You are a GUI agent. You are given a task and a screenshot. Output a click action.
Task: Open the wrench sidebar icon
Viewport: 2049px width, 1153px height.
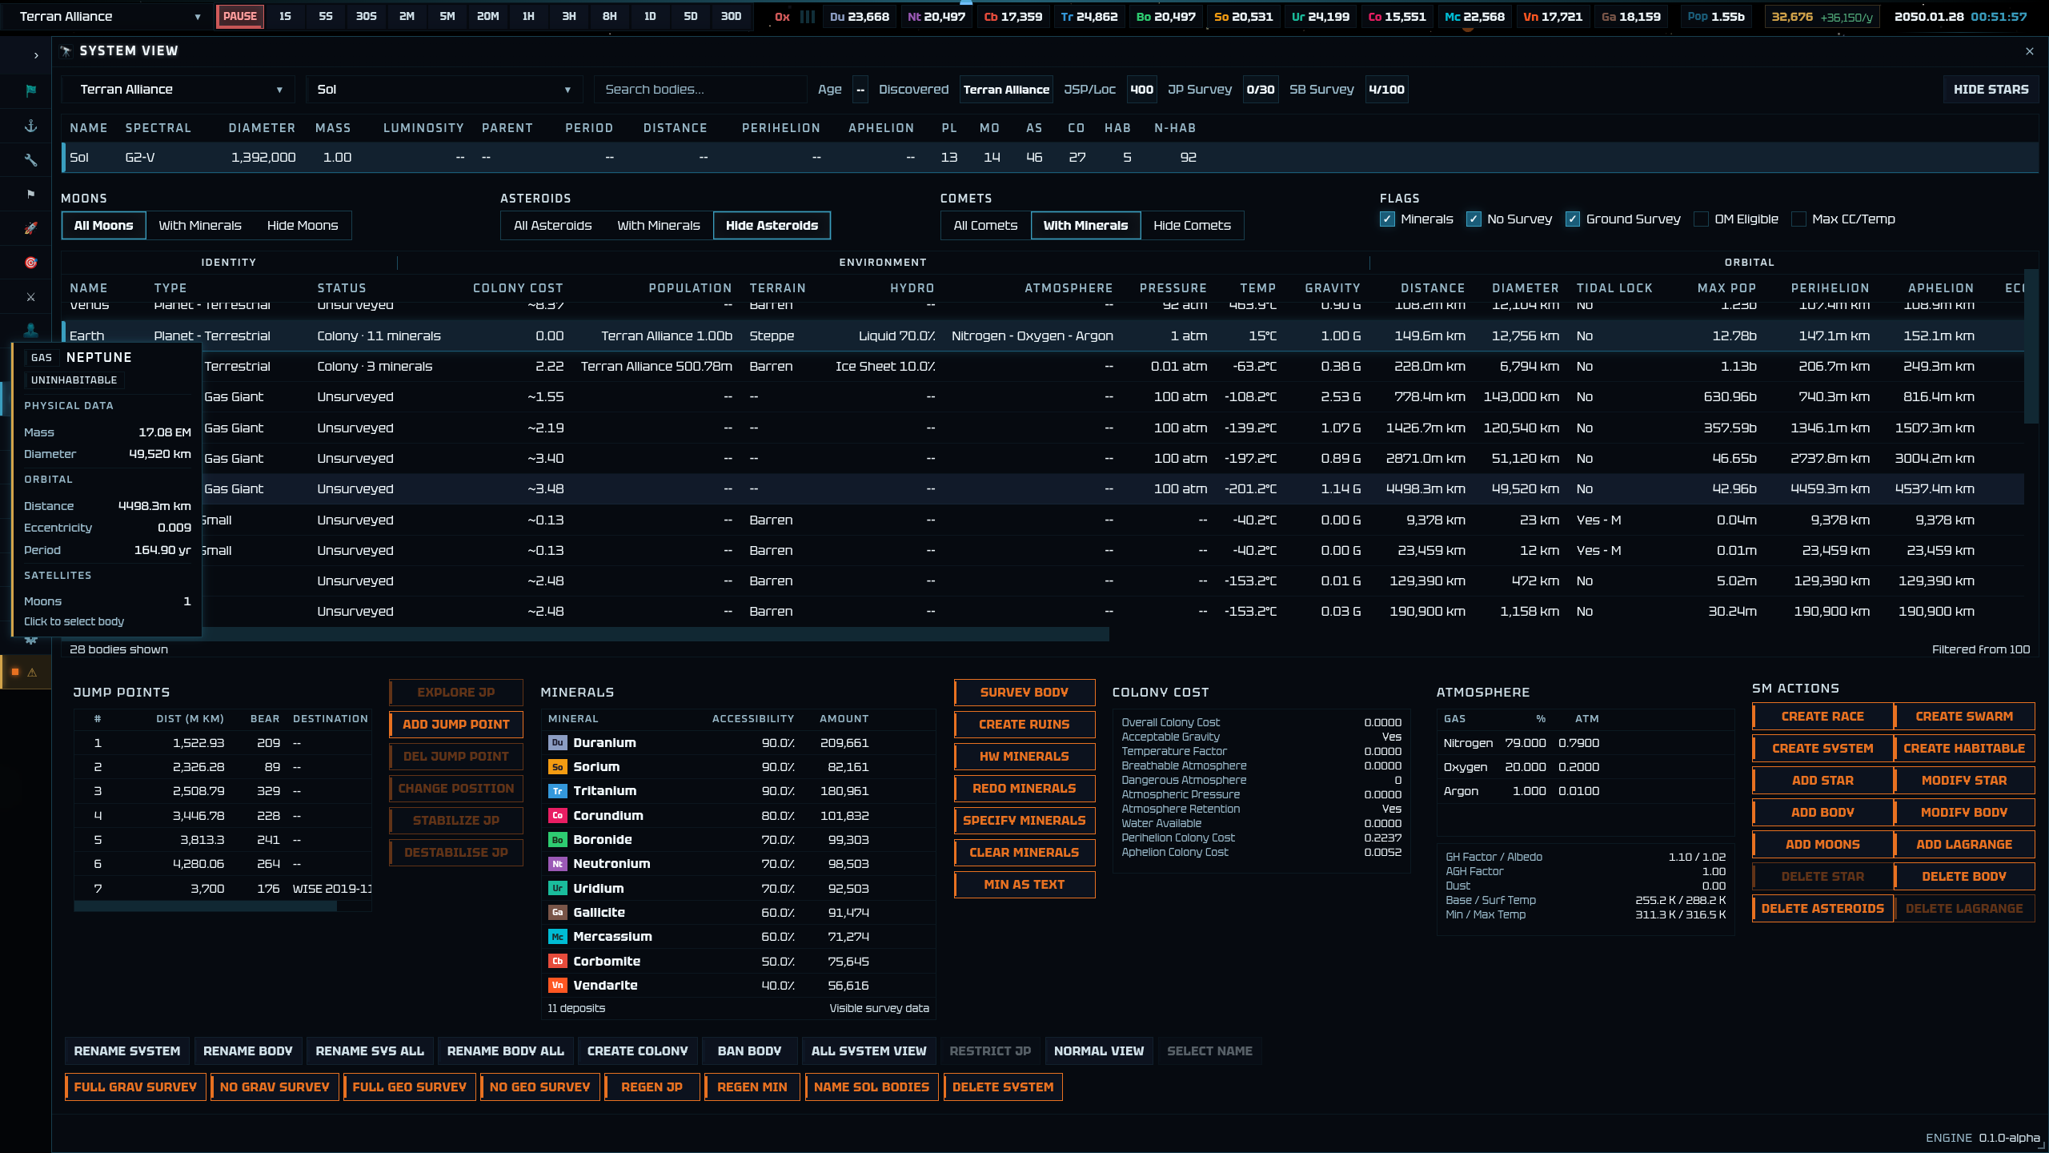point(30,160)
